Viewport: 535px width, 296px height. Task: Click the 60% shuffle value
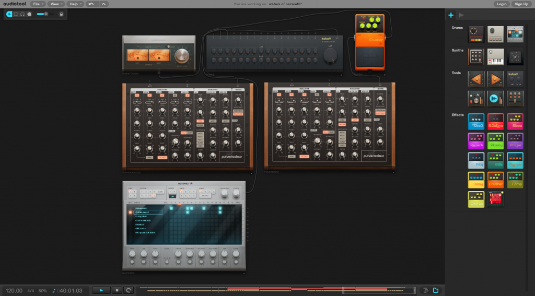pos(43,291)
